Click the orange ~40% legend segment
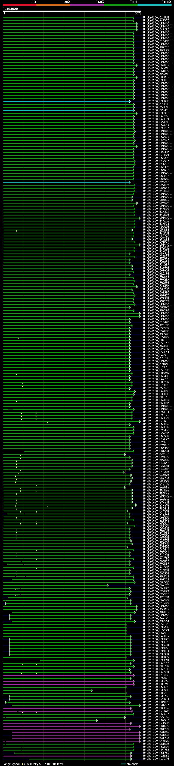The image size is (174, 766). [54, 5]
